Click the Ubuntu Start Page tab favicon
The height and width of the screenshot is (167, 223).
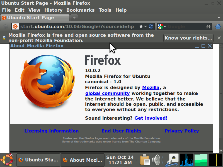(4, 18)
